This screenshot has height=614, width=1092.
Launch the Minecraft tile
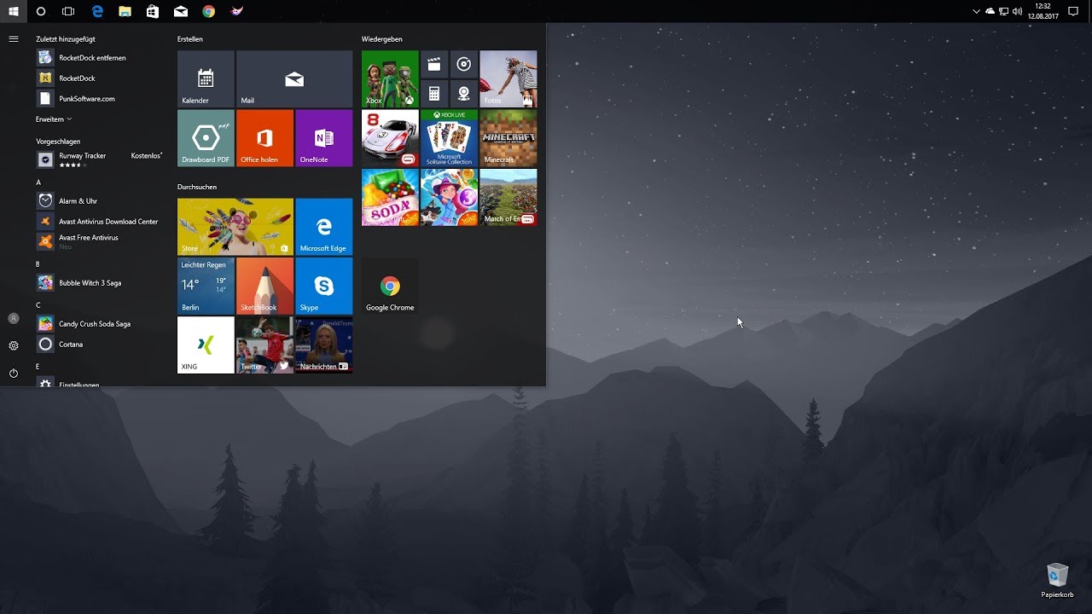coord(508,138)
